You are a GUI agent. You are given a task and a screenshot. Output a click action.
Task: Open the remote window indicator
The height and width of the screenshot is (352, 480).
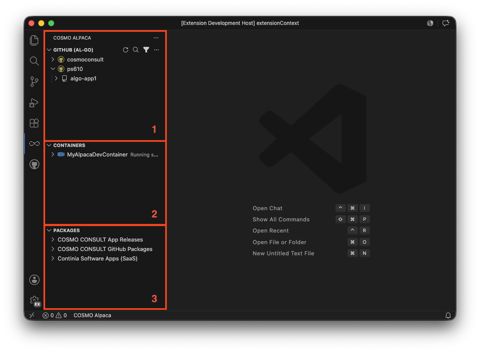click(32, 315)
